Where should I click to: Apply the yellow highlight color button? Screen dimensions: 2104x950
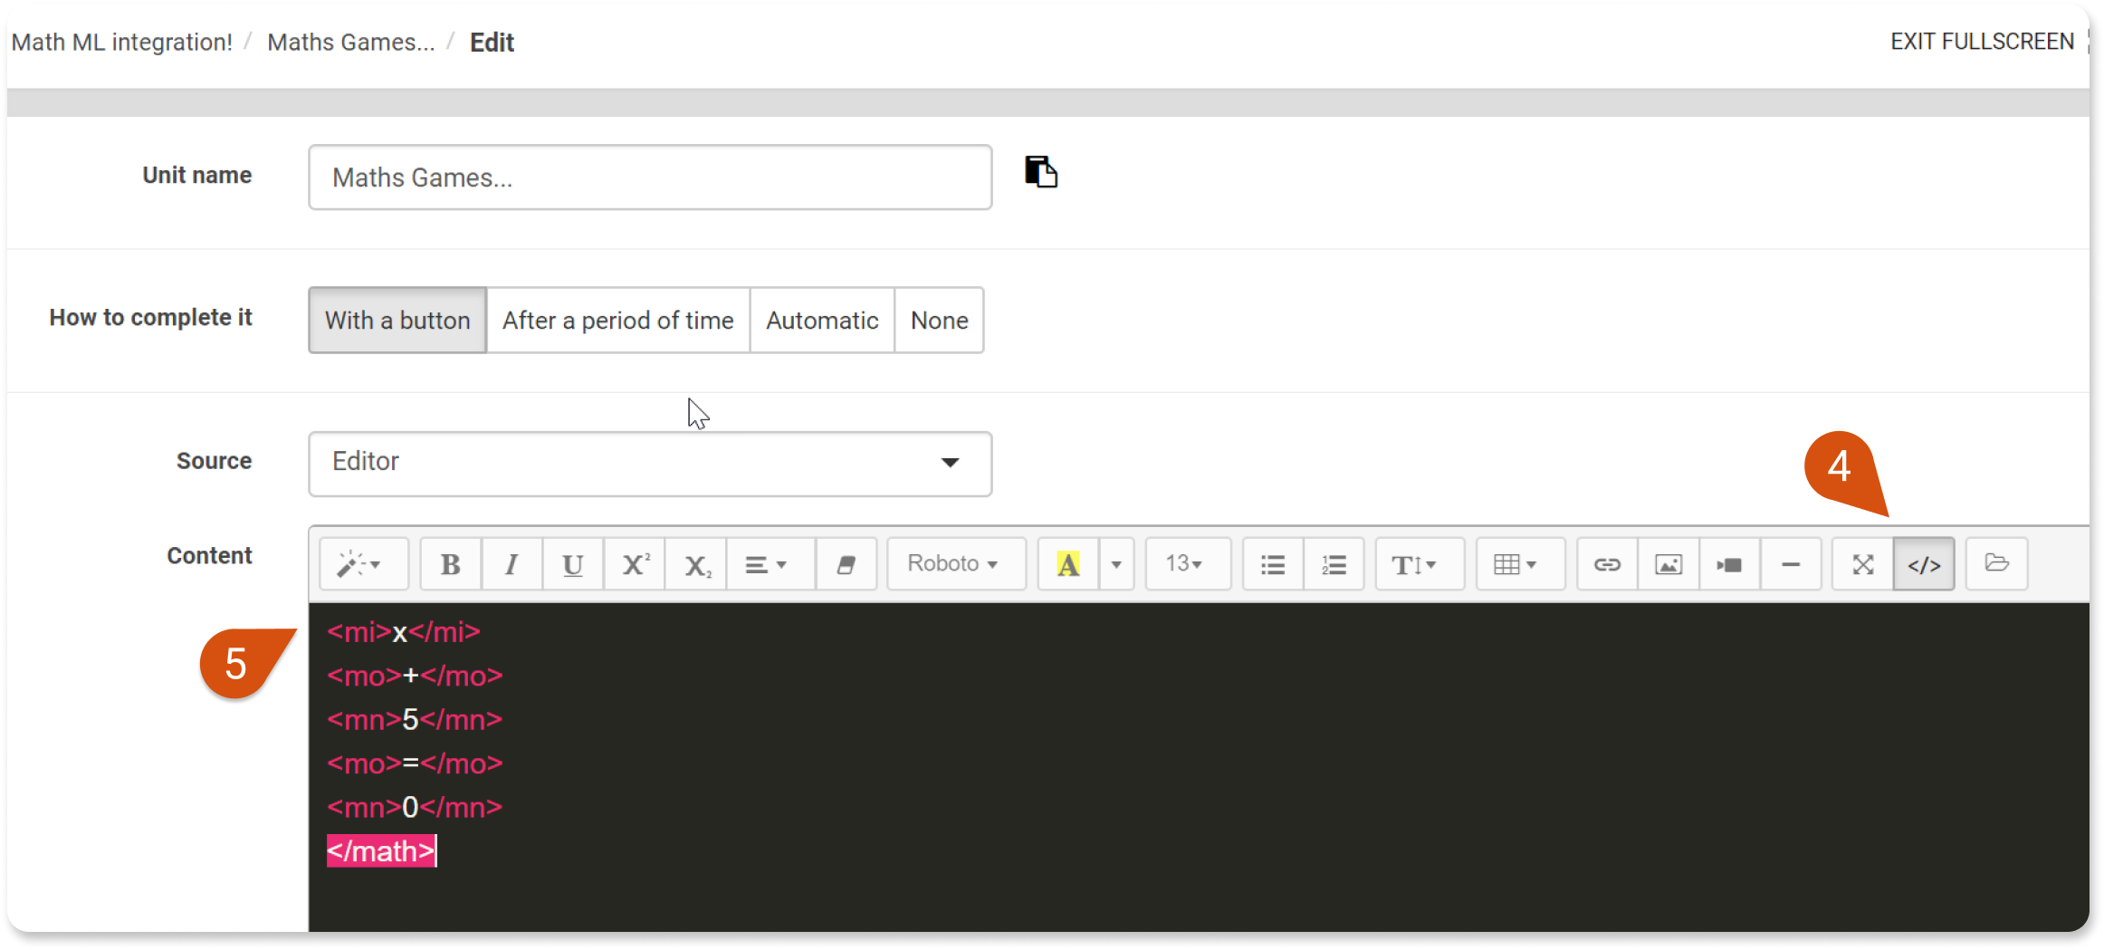pos(1068,564)
